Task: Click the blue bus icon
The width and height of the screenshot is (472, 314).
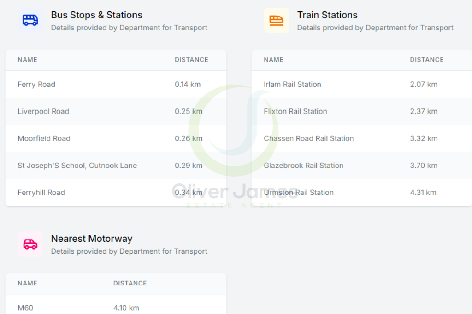Action: pyautogui.click(x=30, y=20)
